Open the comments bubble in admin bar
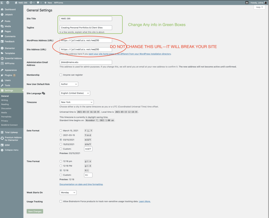Image resolution: width=269 pixels, height=218 pixels. 39,3
